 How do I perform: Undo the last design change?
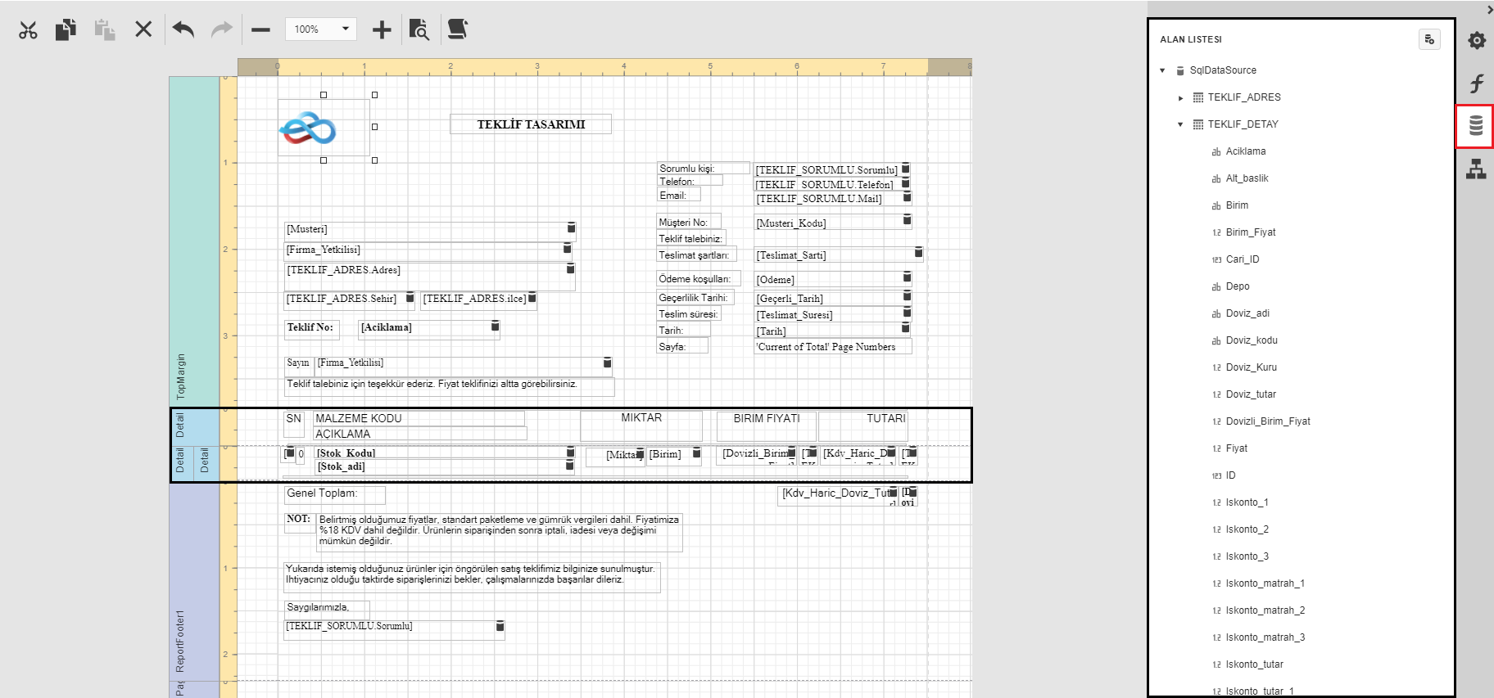point(183,30)
